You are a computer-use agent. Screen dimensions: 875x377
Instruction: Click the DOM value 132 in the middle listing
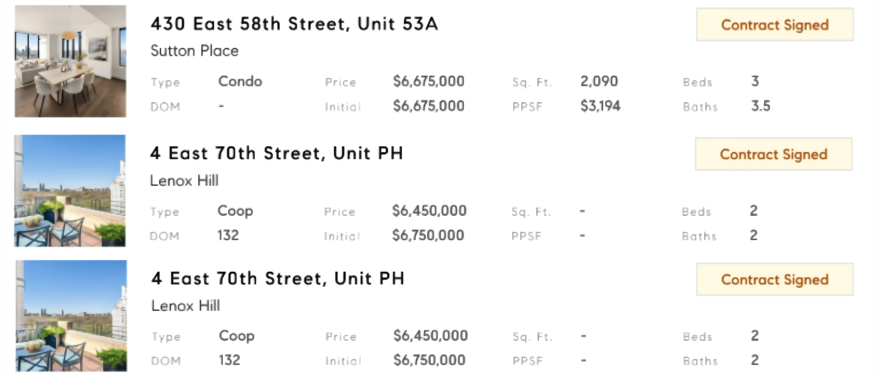(x=228, y=235)
